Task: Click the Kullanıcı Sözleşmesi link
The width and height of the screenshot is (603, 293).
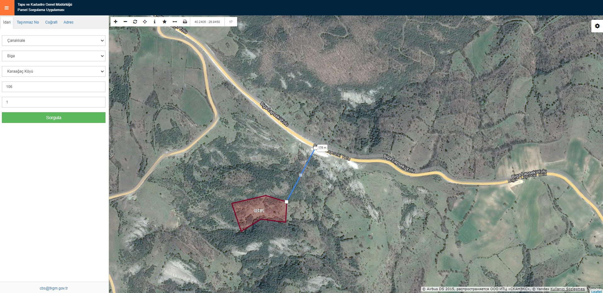Action: tap(568, 289)
